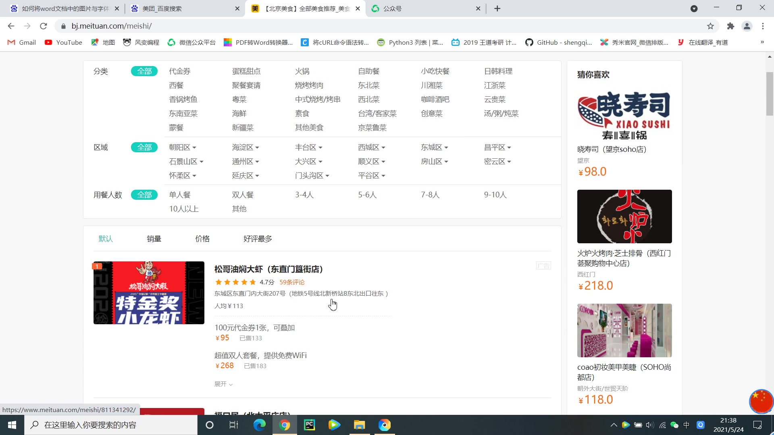The image size is (774, 435).
Task: Open 日韩料理 category
Action: pyautogui.click(x=498, y=71)
